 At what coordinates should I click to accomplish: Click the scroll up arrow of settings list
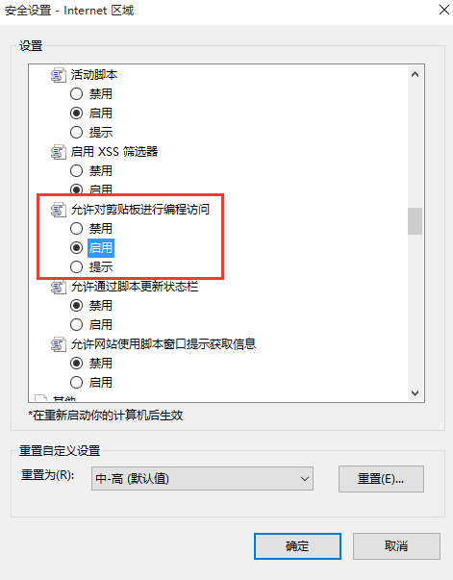415,75
